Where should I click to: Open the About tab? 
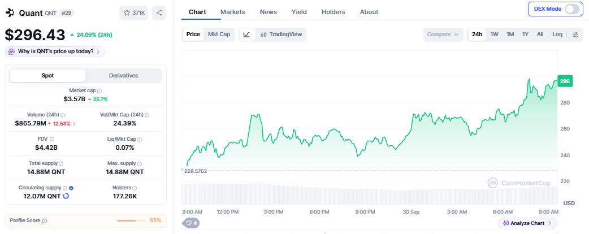[x=369, y=12]
